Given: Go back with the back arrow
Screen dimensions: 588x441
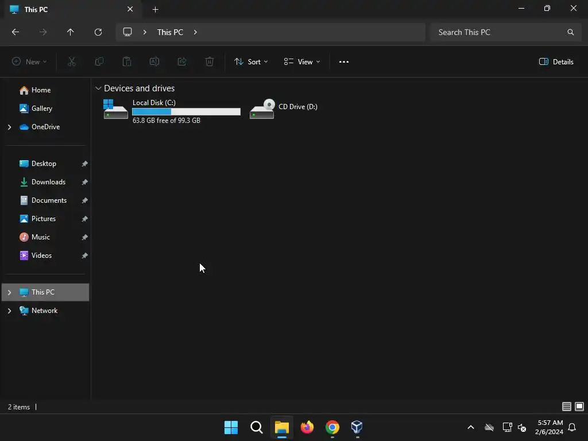Looking at the screenshot, I should pos(16,32).
